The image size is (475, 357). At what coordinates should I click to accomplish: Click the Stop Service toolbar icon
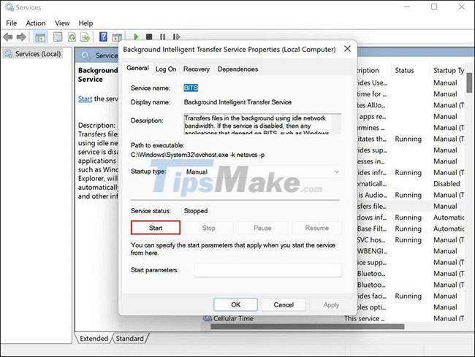click(x=149, y=37)
